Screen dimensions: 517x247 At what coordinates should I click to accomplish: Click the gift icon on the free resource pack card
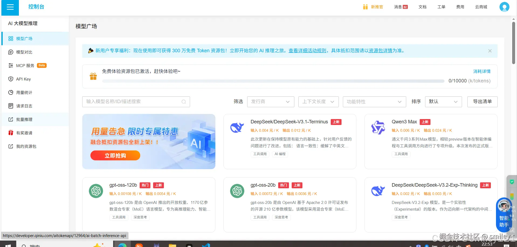[93, 76]
